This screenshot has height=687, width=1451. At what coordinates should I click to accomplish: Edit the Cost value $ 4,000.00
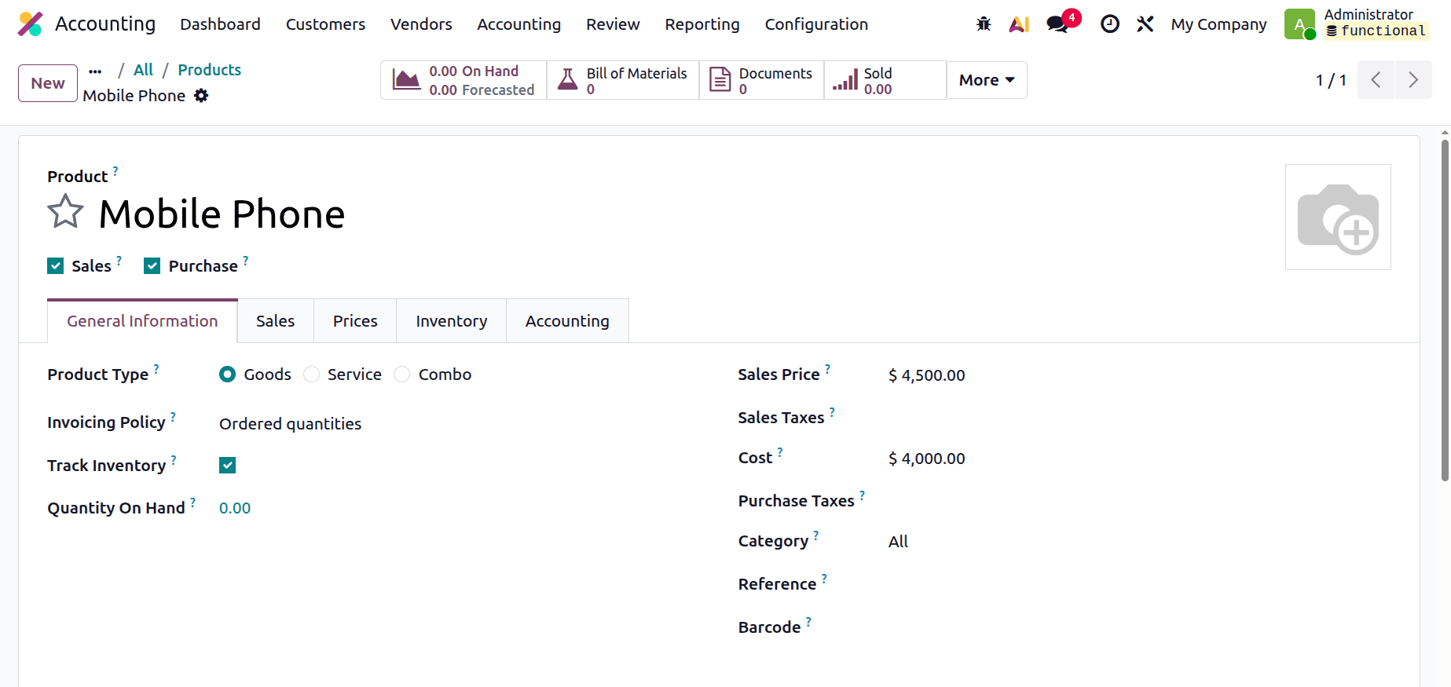pyautogui.click(x=927, y=459)
